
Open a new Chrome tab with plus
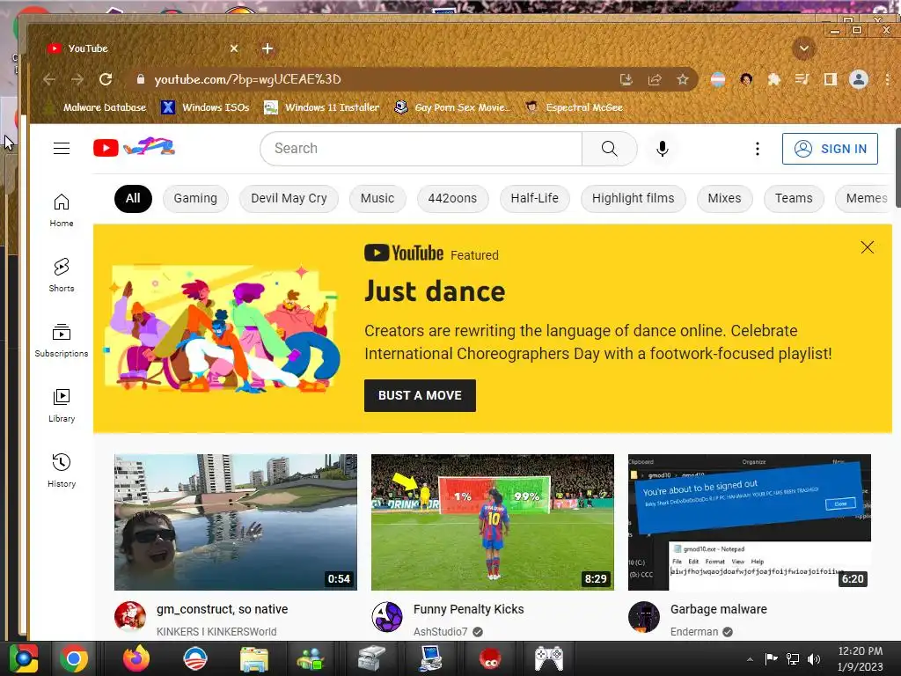pyautogui.click(x=267, y=48)
